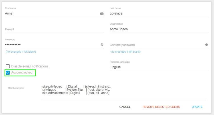Click the key icon in Confirm password field

[207, 45]
